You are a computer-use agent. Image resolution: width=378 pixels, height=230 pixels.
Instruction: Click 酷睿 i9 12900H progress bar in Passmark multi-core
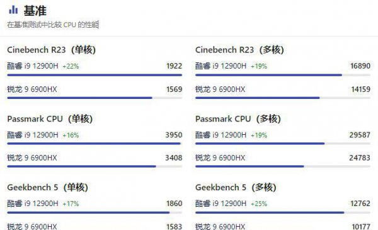click(x=283, y=144)
